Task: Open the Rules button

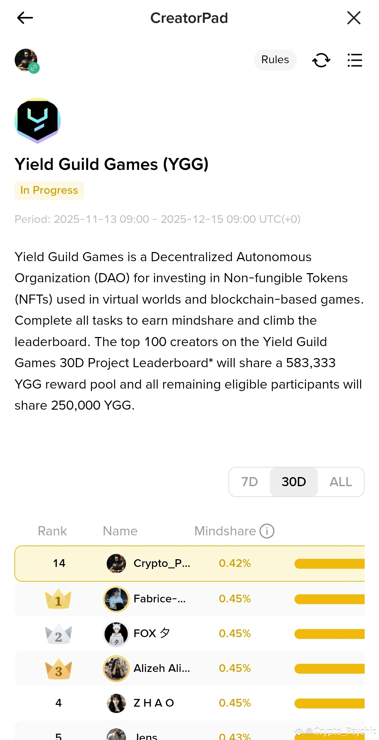Action: [275, 60]
